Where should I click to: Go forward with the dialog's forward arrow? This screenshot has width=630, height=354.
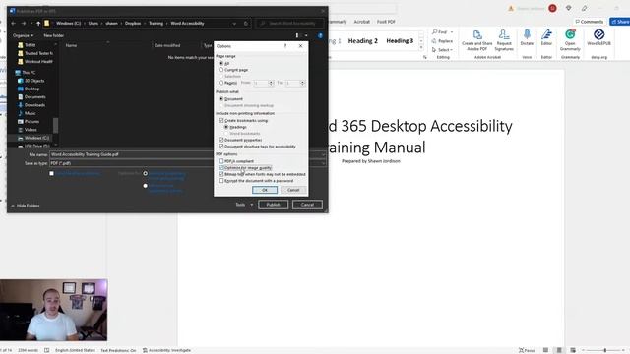[24, 24]
